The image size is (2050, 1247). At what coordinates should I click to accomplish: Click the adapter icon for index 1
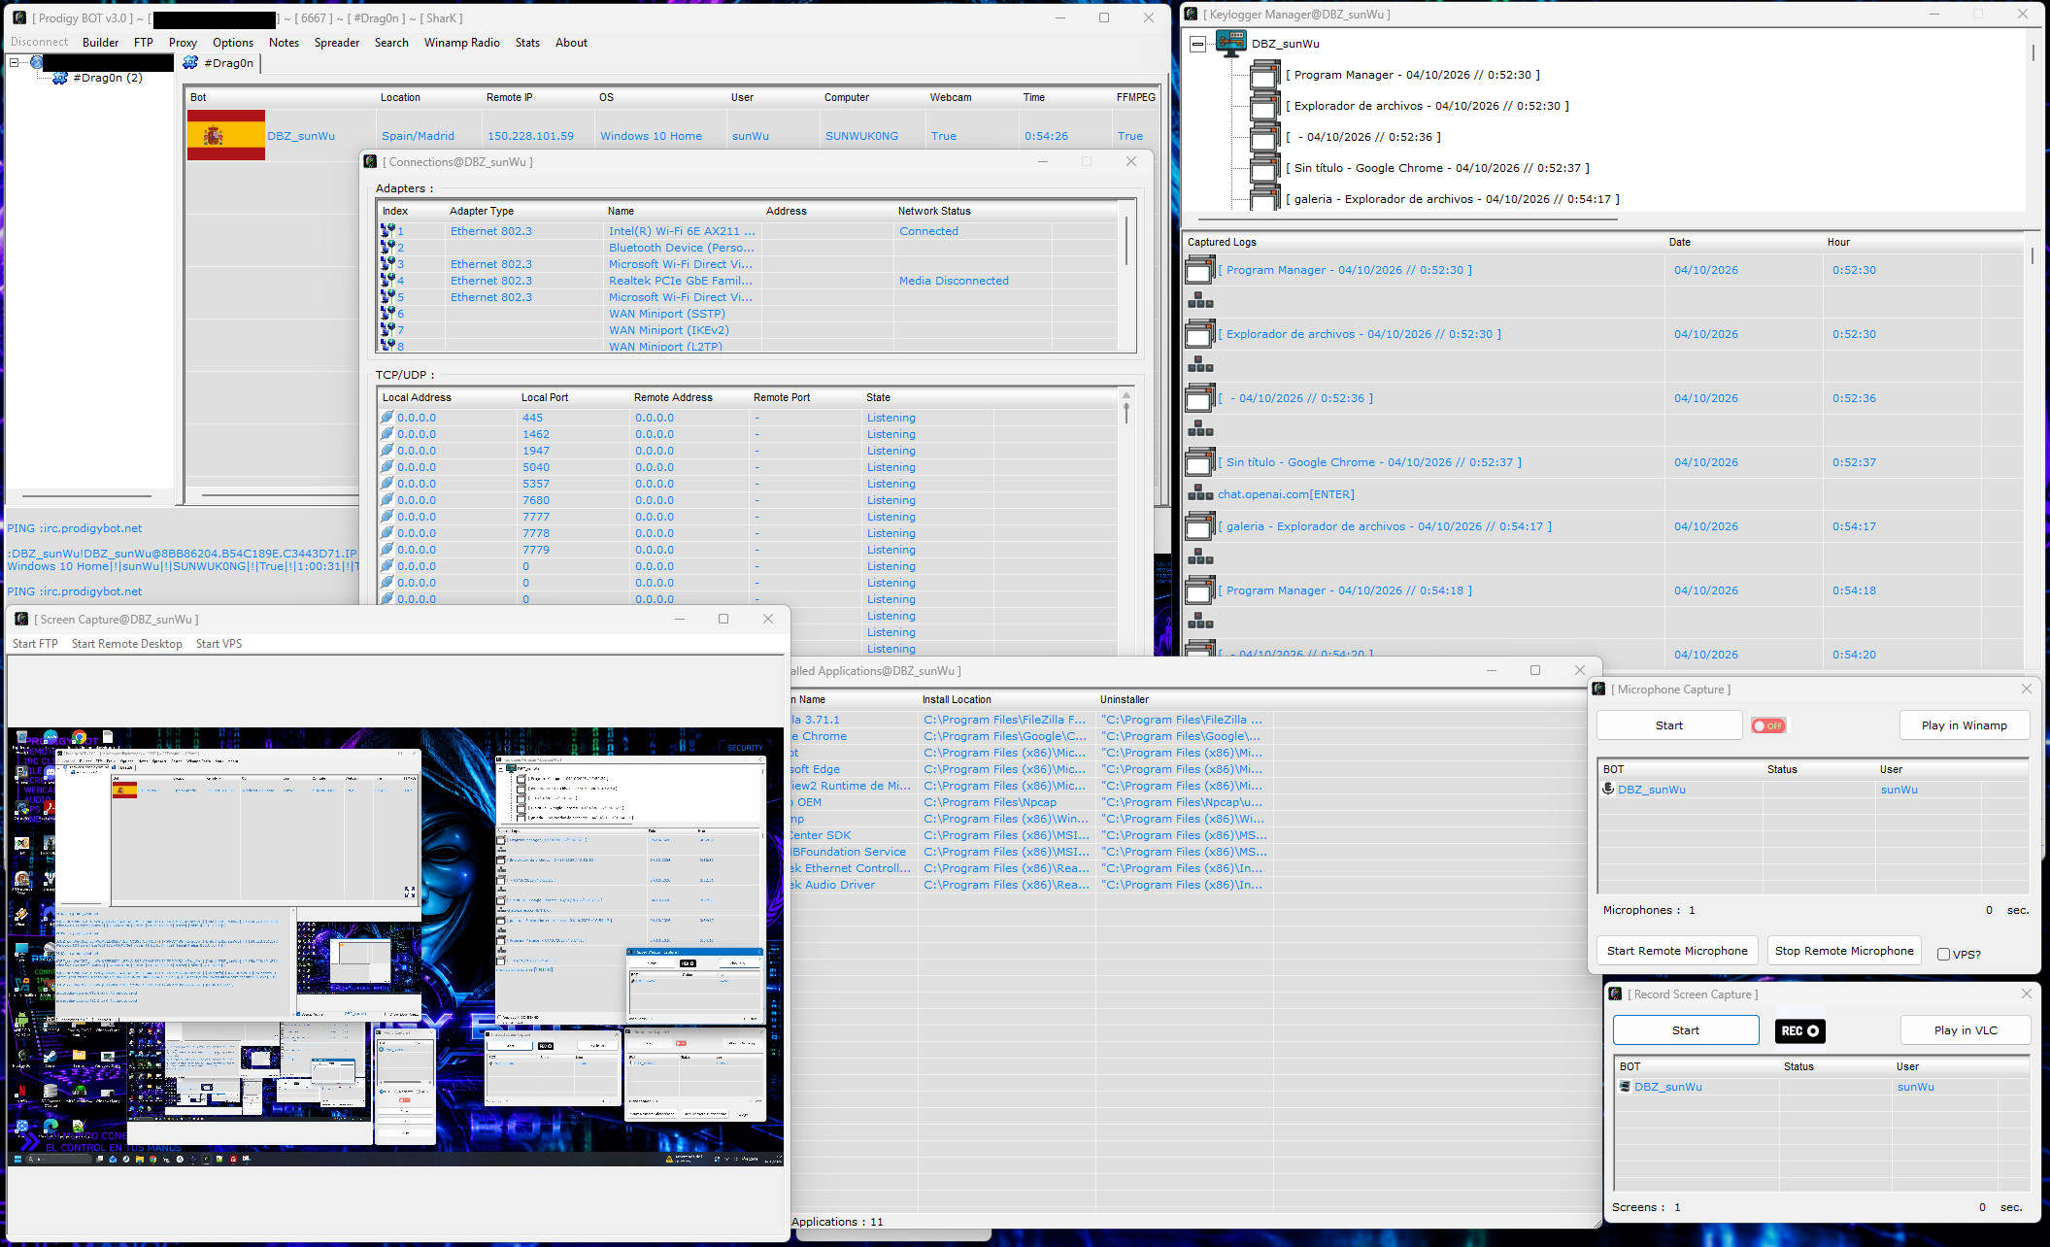click(x=387, y=231)
